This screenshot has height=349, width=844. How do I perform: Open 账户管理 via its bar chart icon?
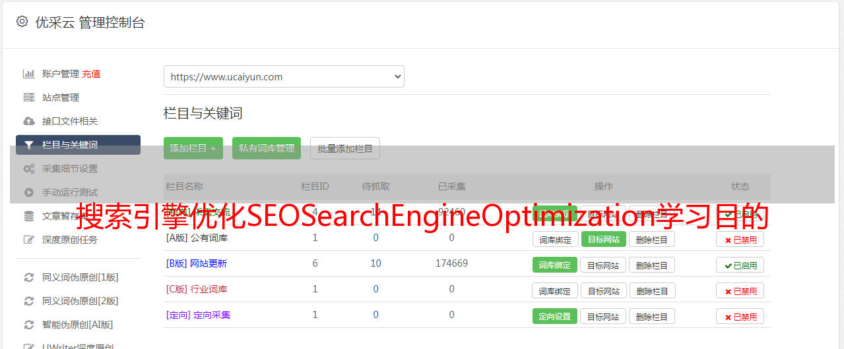(28, 74)
